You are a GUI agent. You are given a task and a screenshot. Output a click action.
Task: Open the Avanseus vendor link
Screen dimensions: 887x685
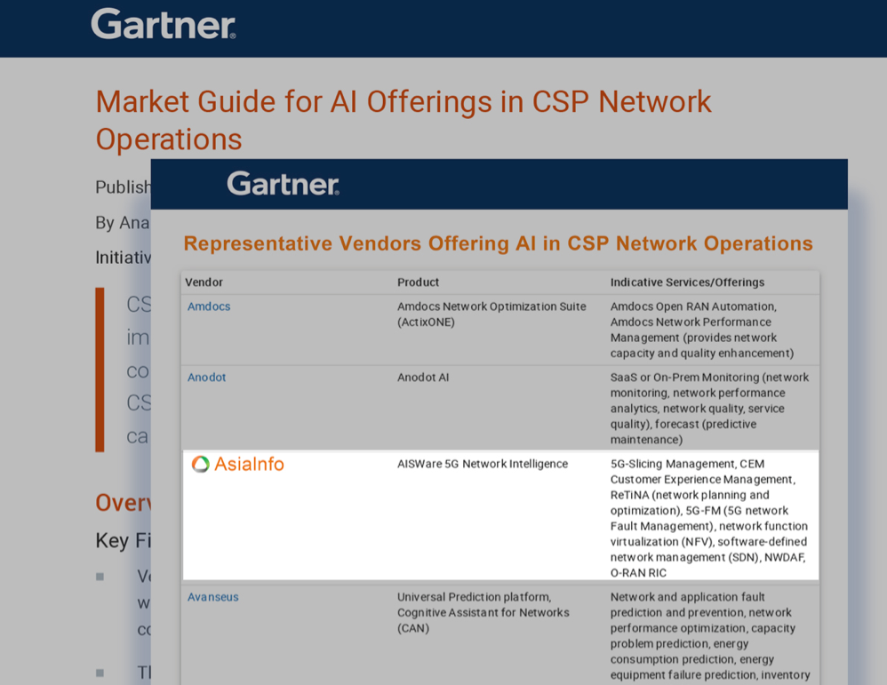tap(212, 597)
